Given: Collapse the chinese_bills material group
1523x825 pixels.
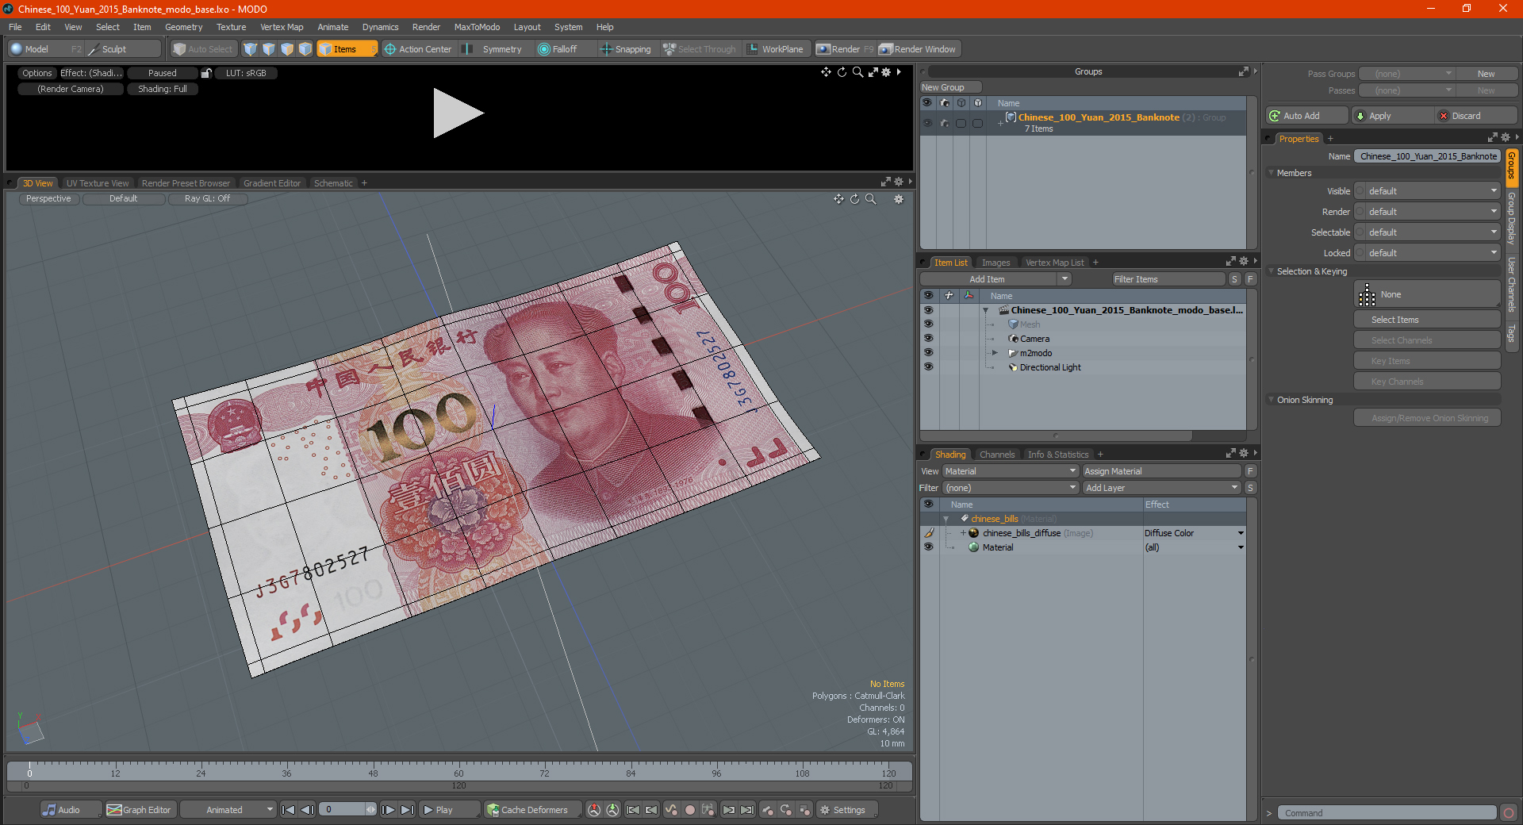Looking at the screenshot, I should tap(946, 519).
